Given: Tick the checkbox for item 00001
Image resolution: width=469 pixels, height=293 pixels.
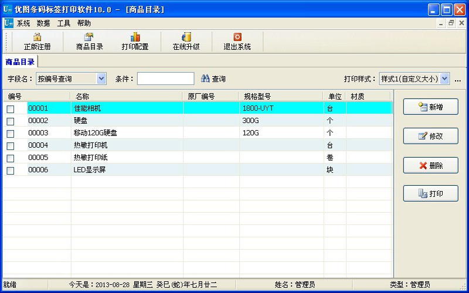Looking at the screenshot, I should [x=11, y=109].
